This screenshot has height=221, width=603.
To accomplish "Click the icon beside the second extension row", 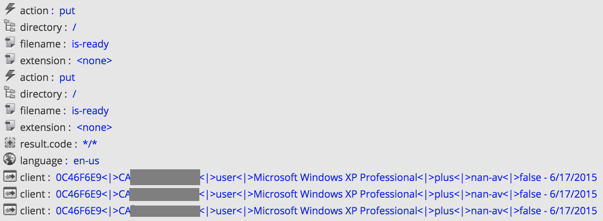I will (10, 126).
